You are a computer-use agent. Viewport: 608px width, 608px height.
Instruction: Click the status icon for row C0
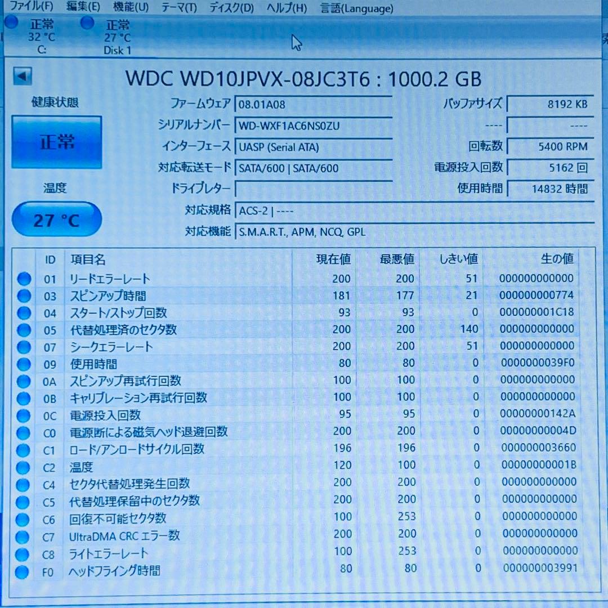(23, 433)
